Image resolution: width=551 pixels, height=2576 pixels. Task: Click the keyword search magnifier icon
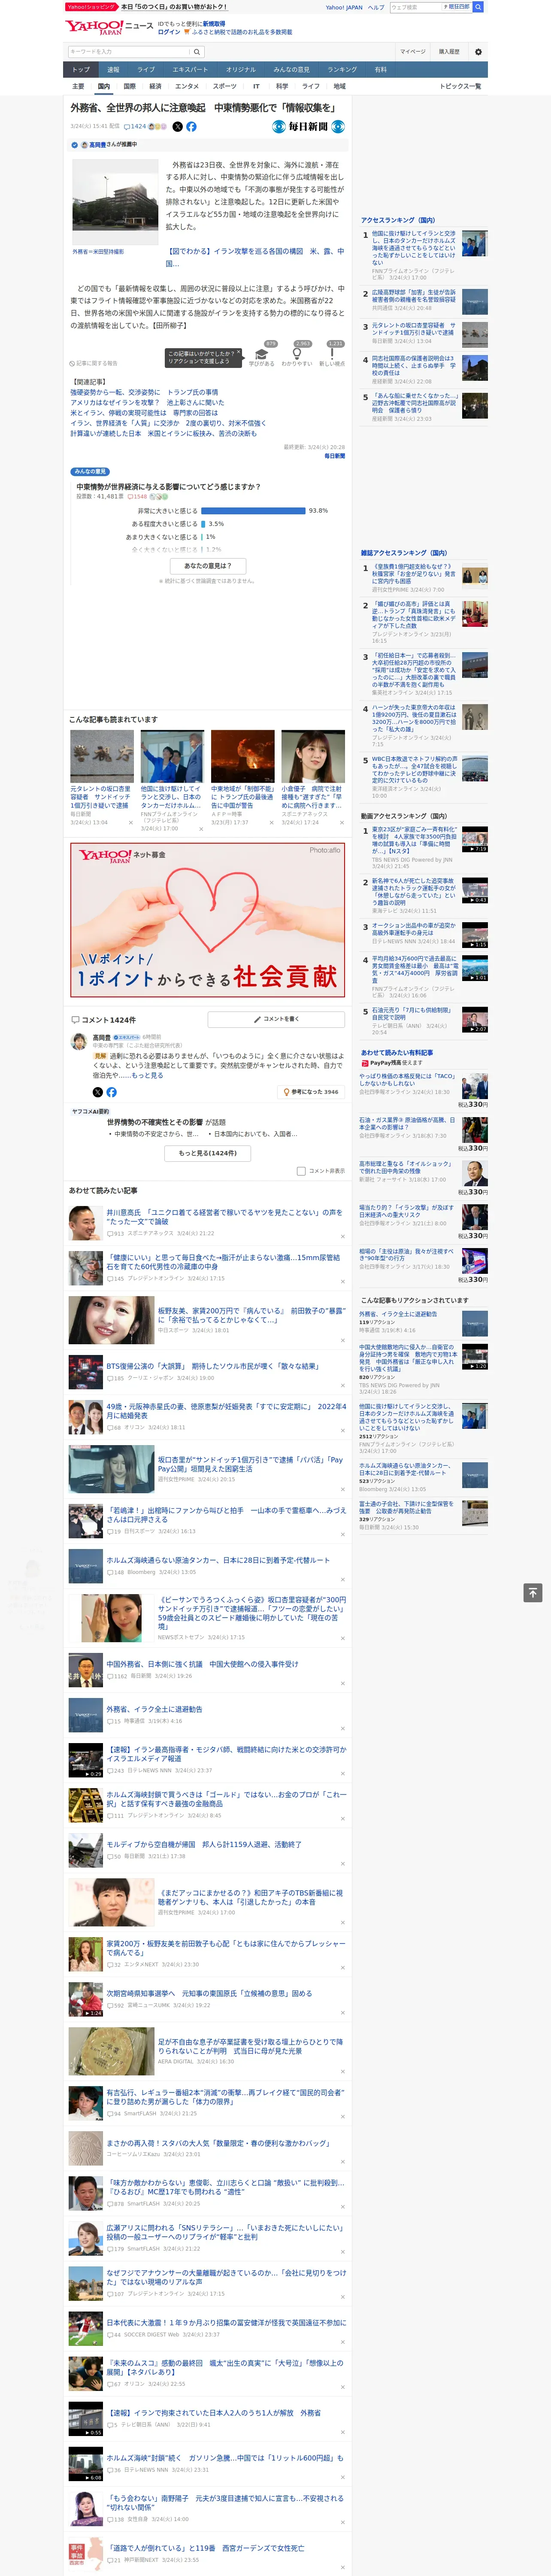click(197, 52)
